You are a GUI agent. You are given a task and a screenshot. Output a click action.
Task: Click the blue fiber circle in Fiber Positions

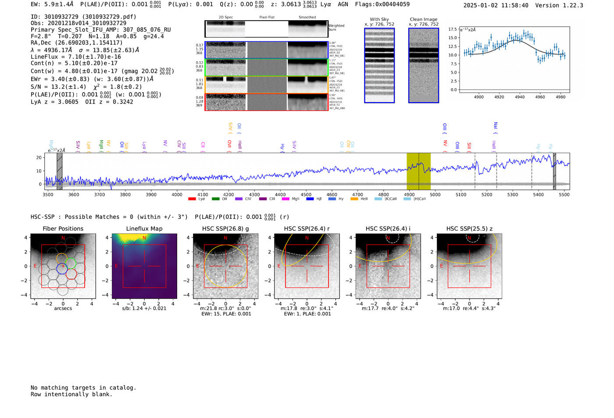point(62,269)
